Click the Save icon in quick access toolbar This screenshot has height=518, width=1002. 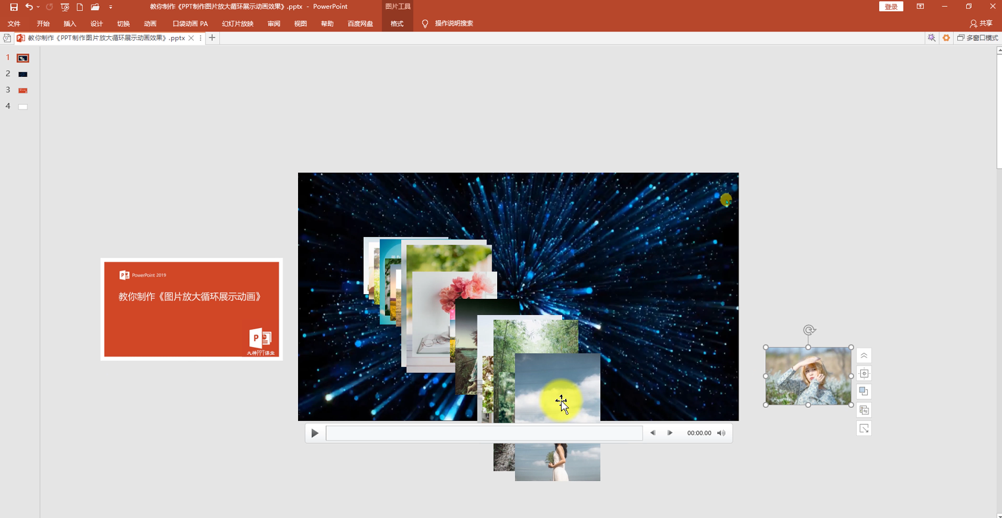click(x=14, y=7)
